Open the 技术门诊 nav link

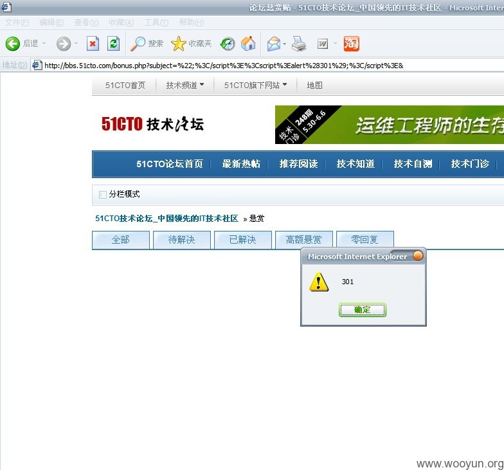(x=470, y=164)
